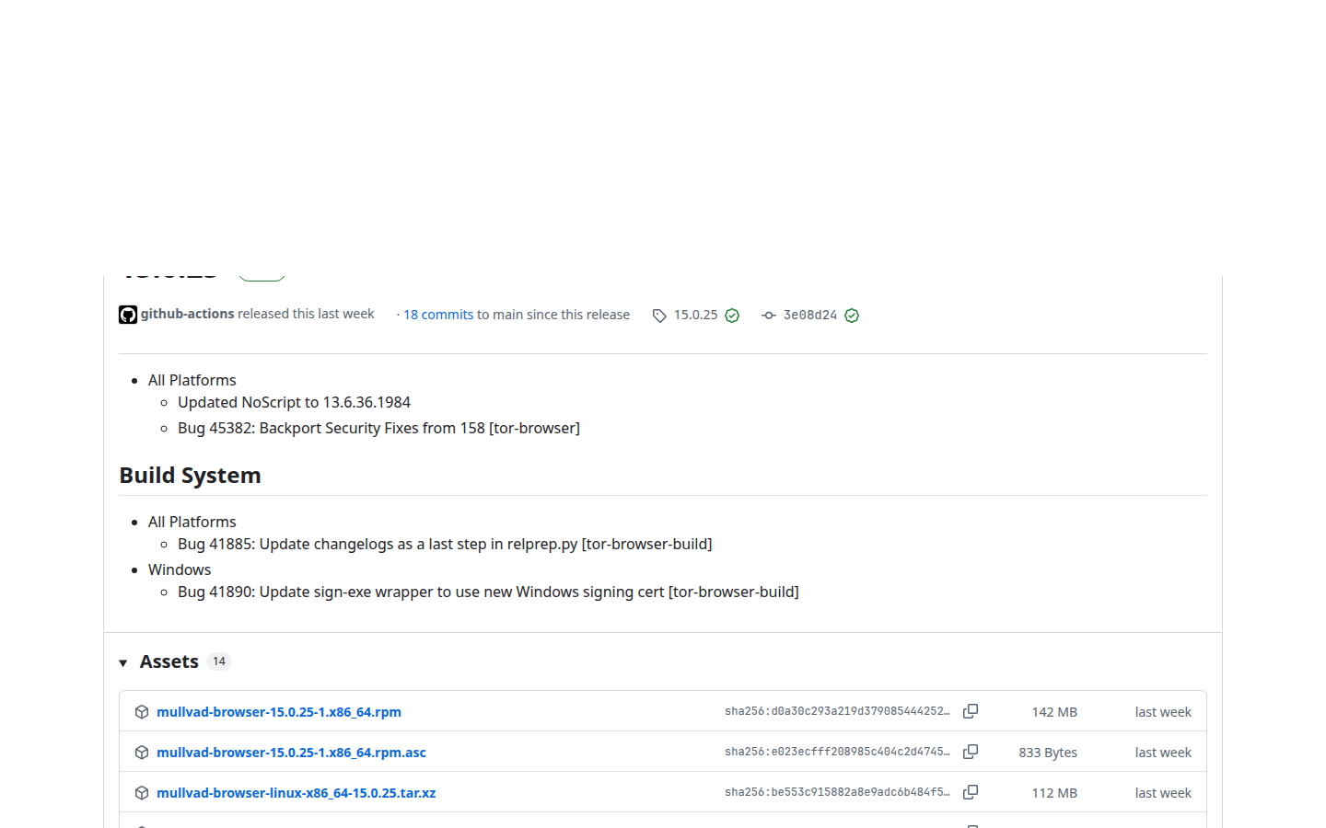Click the 142 MB file size
The width and height of the screenshot is (1326, 828).
(1054, 712)
